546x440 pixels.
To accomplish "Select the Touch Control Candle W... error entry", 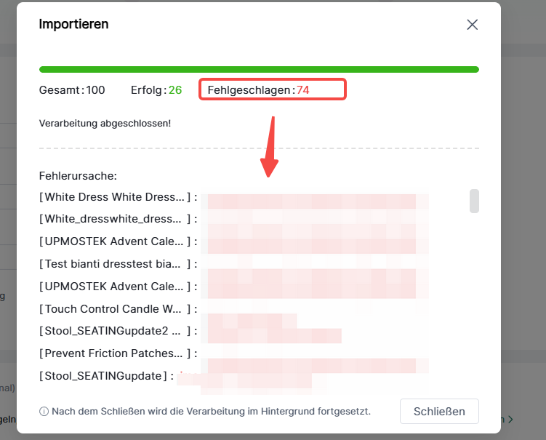I will tap(119, 308).
